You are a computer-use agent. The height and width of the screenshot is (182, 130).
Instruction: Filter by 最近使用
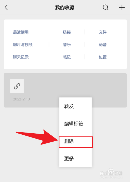click(x=21, y=32)
